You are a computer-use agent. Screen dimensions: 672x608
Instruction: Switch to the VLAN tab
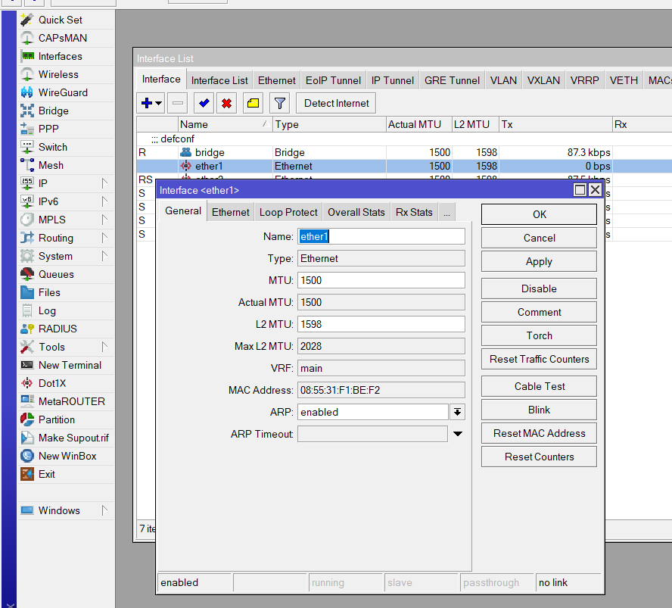pos(503,80)
